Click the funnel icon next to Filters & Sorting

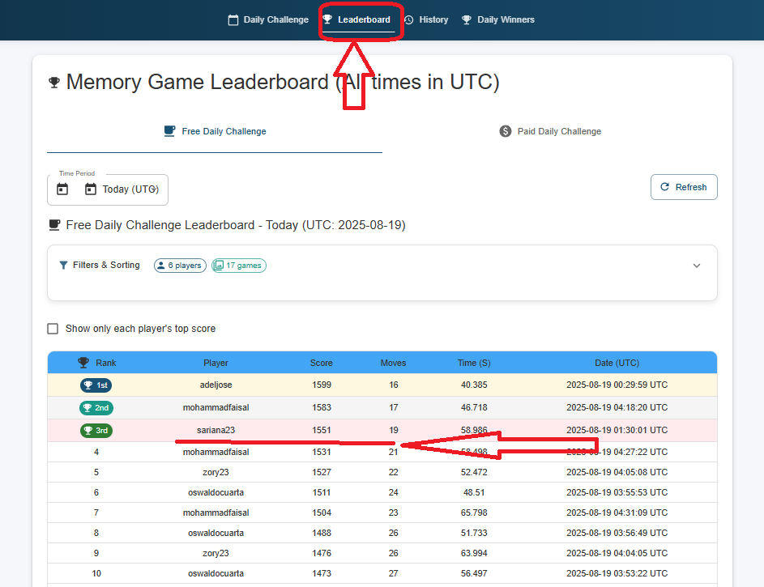coord(63,266)
